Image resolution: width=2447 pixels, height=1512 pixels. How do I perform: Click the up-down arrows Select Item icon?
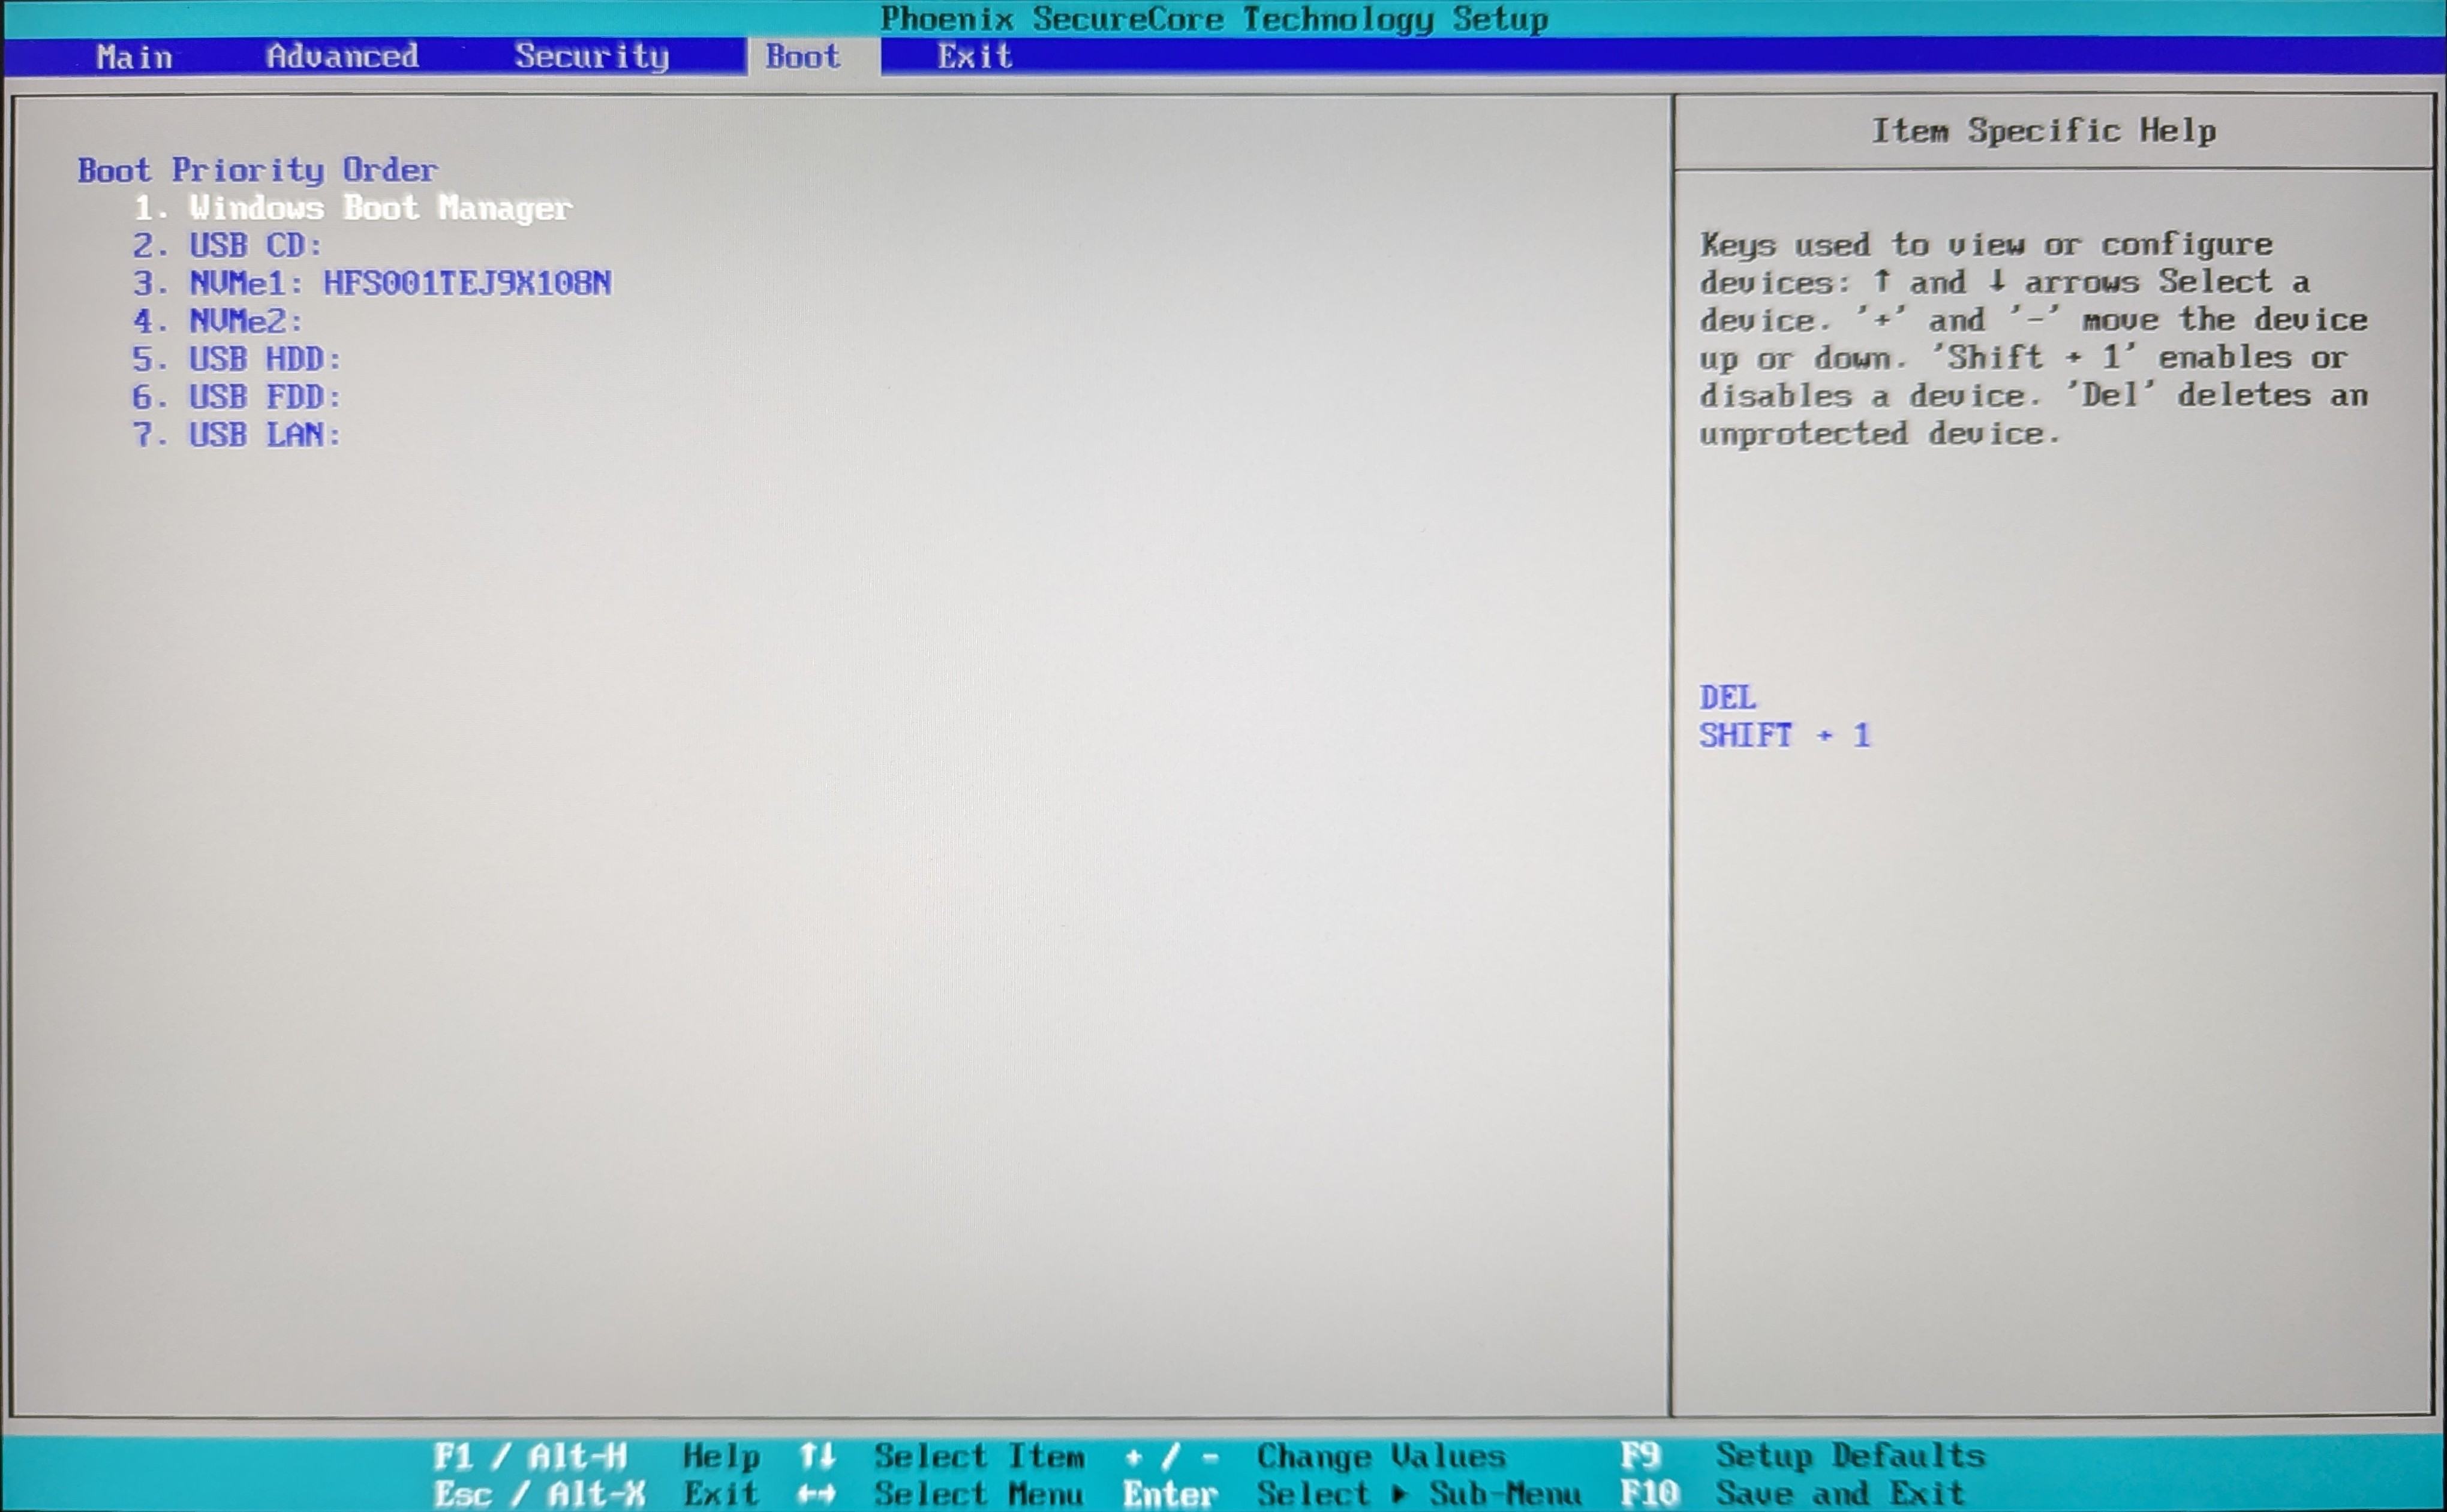click(x=817, y=1456)
